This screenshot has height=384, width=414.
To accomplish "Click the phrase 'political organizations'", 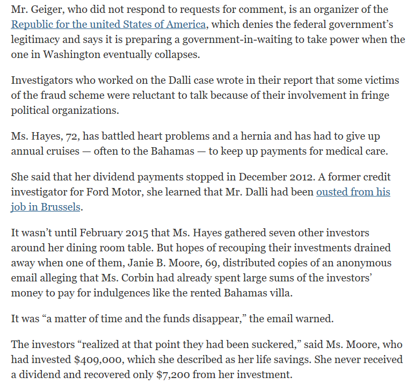I will pos(64,111).
